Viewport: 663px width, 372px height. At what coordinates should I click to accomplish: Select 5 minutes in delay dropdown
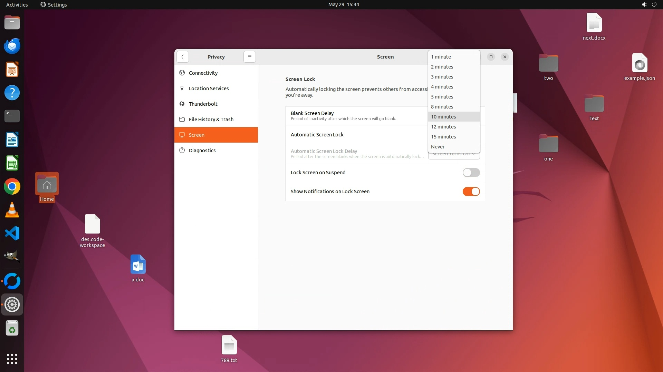[442, 97]
